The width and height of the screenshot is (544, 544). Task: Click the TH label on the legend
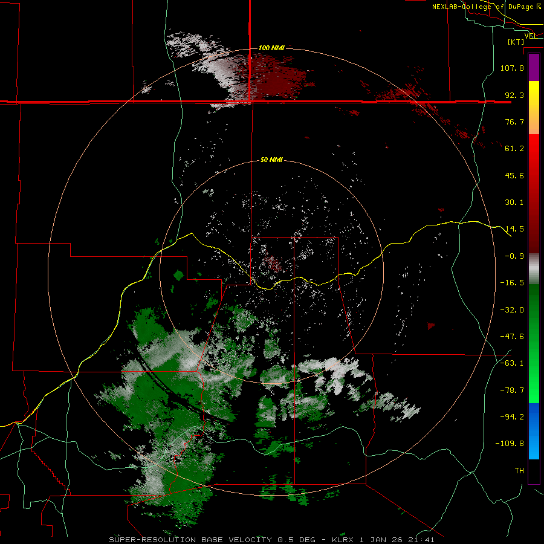point(519,471)
